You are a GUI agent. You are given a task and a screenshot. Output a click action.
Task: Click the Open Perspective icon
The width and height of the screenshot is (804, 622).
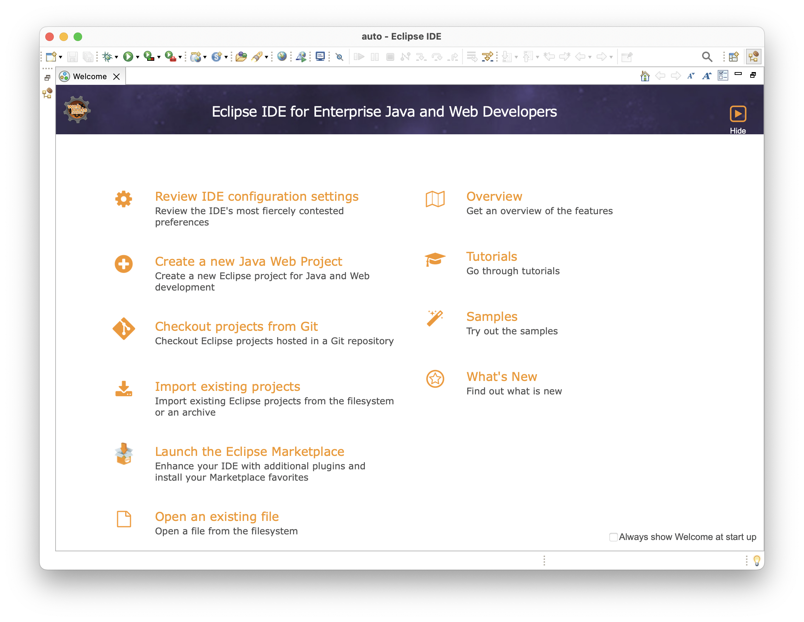(733, 57)
